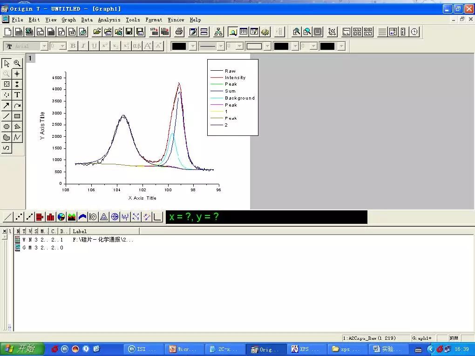This screenshot has width=475, height=356.
Task: Click the Start button on the taskbar
Action: (22, 349)
